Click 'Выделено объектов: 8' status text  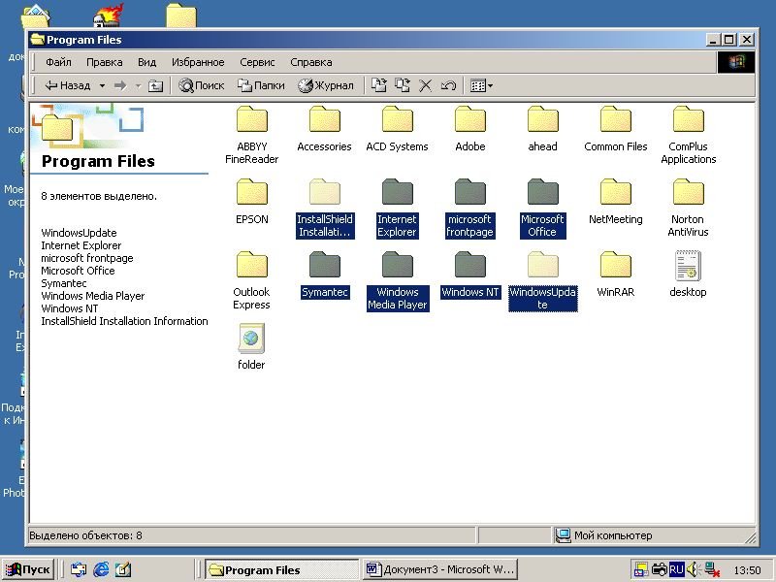(85, 535)
